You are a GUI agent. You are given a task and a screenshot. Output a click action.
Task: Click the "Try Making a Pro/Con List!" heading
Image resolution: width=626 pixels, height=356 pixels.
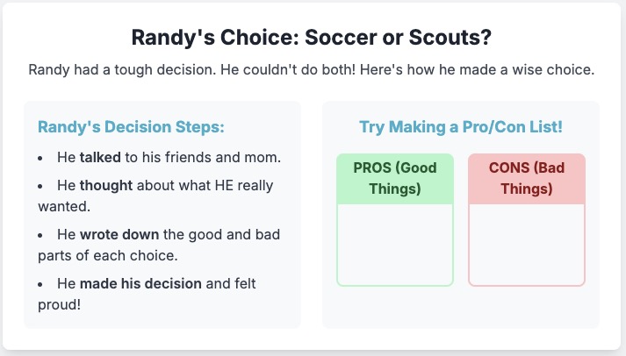click(x=460, y=127)
